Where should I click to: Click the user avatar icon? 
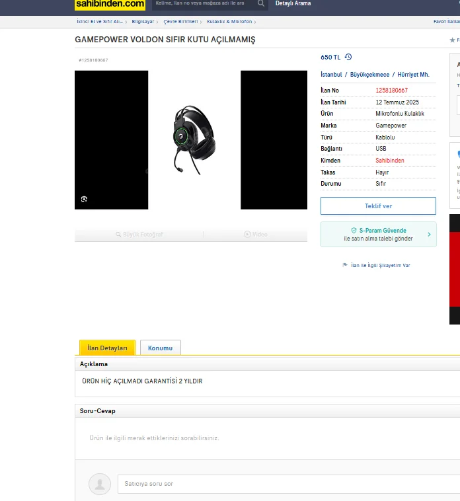[100, 484]
